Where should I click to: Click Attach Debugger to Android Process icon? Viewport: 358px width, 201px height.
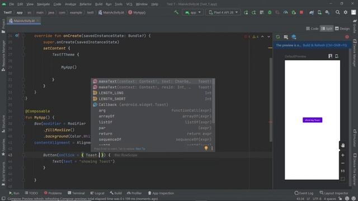[294, 12]
